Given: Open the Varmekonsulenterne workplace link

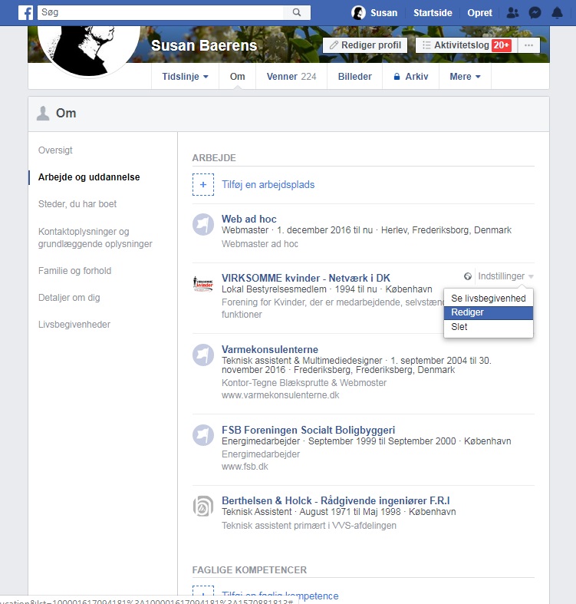Looking at the screenshot, I should click(270, 349).
